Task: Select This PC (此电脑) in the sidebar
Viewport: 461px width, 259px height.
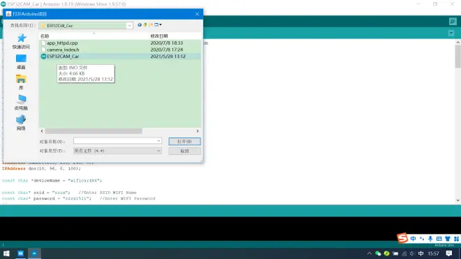Action: point(21,103)
